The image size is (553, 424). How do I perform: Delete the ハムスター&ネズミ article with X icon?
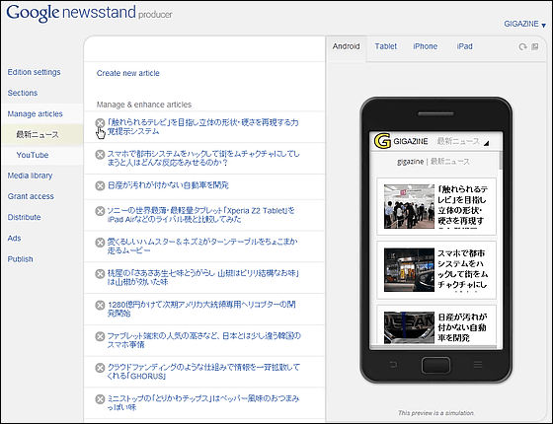pyautogui.click(x=100, y=243)
